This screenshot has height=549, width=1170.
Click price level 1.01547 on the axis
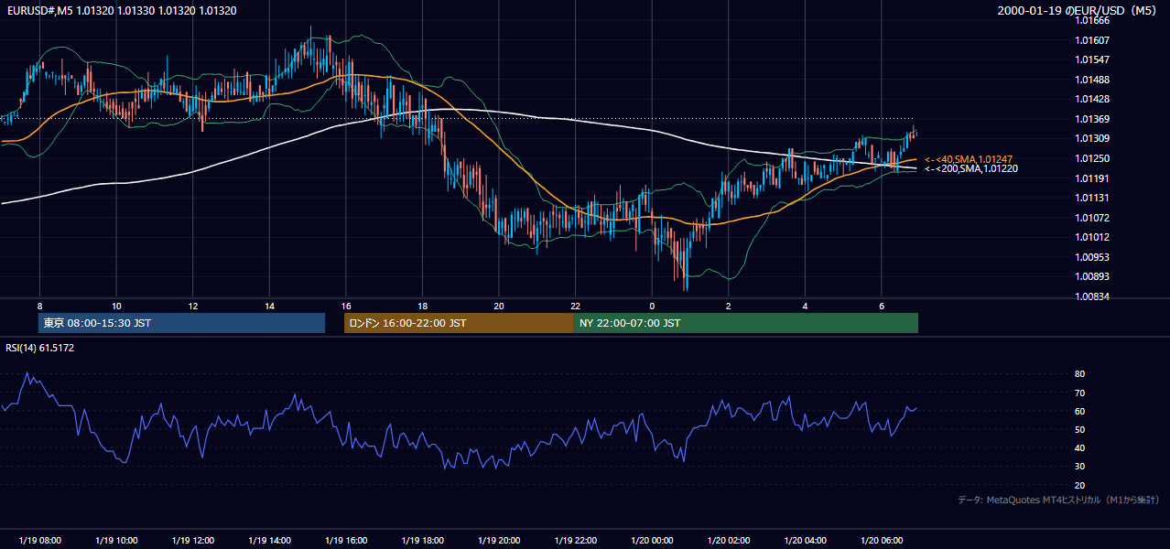tap(1092, 59)
